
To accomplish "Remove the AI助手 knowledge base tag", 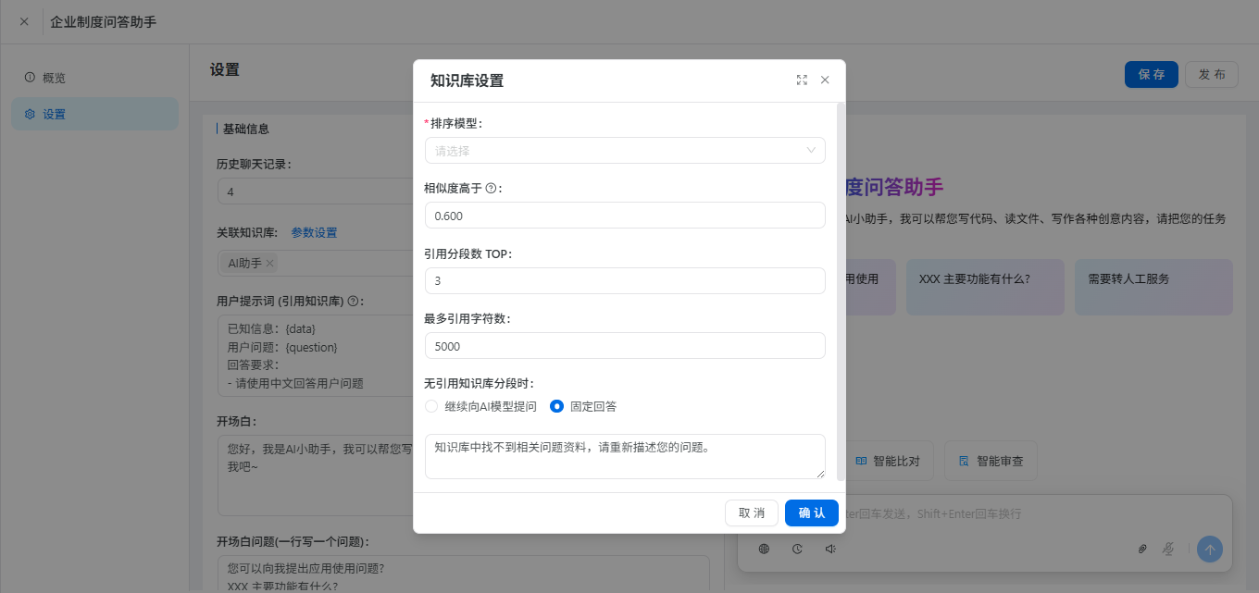I will tap(269, 264).
